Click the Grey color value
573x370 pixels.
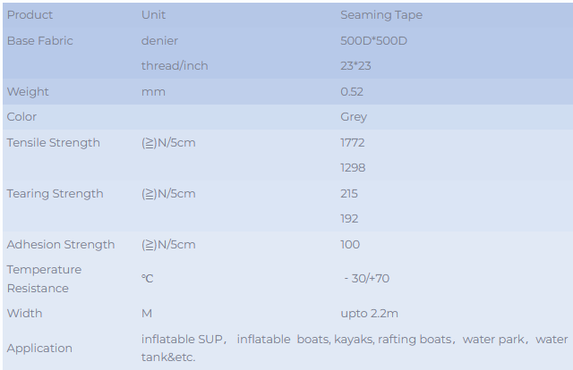pyautogui.click(x=354, y=117)
